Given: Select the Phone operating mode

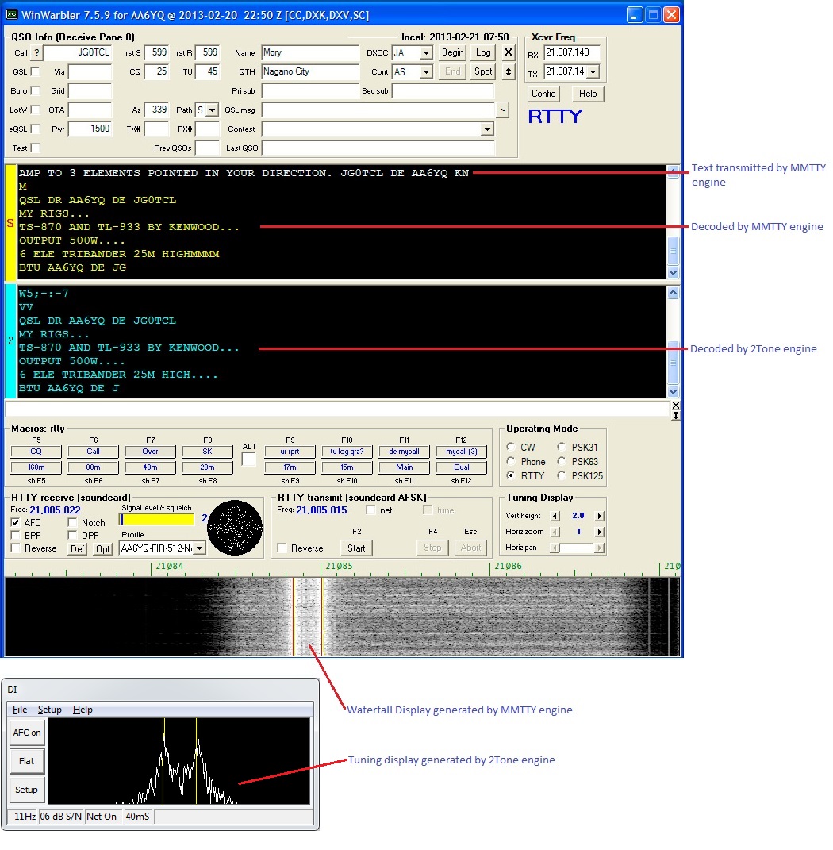Looking at the screenshot, I should tap(511, 461).
